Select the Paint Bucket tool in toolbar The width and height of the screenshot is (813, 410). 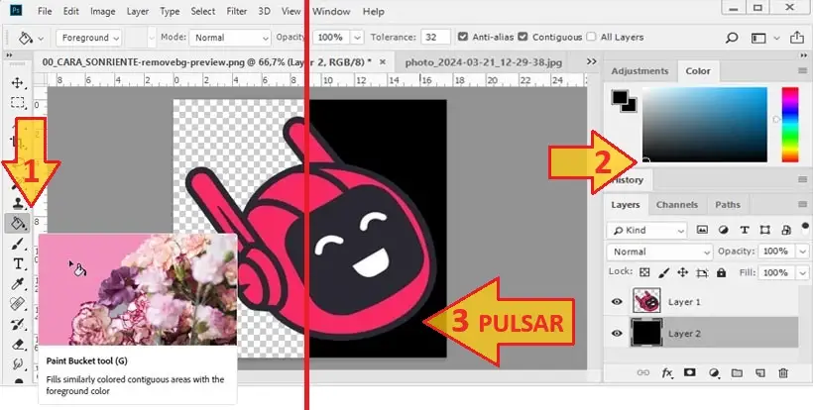pyautogui.click(x=18, y=223)
